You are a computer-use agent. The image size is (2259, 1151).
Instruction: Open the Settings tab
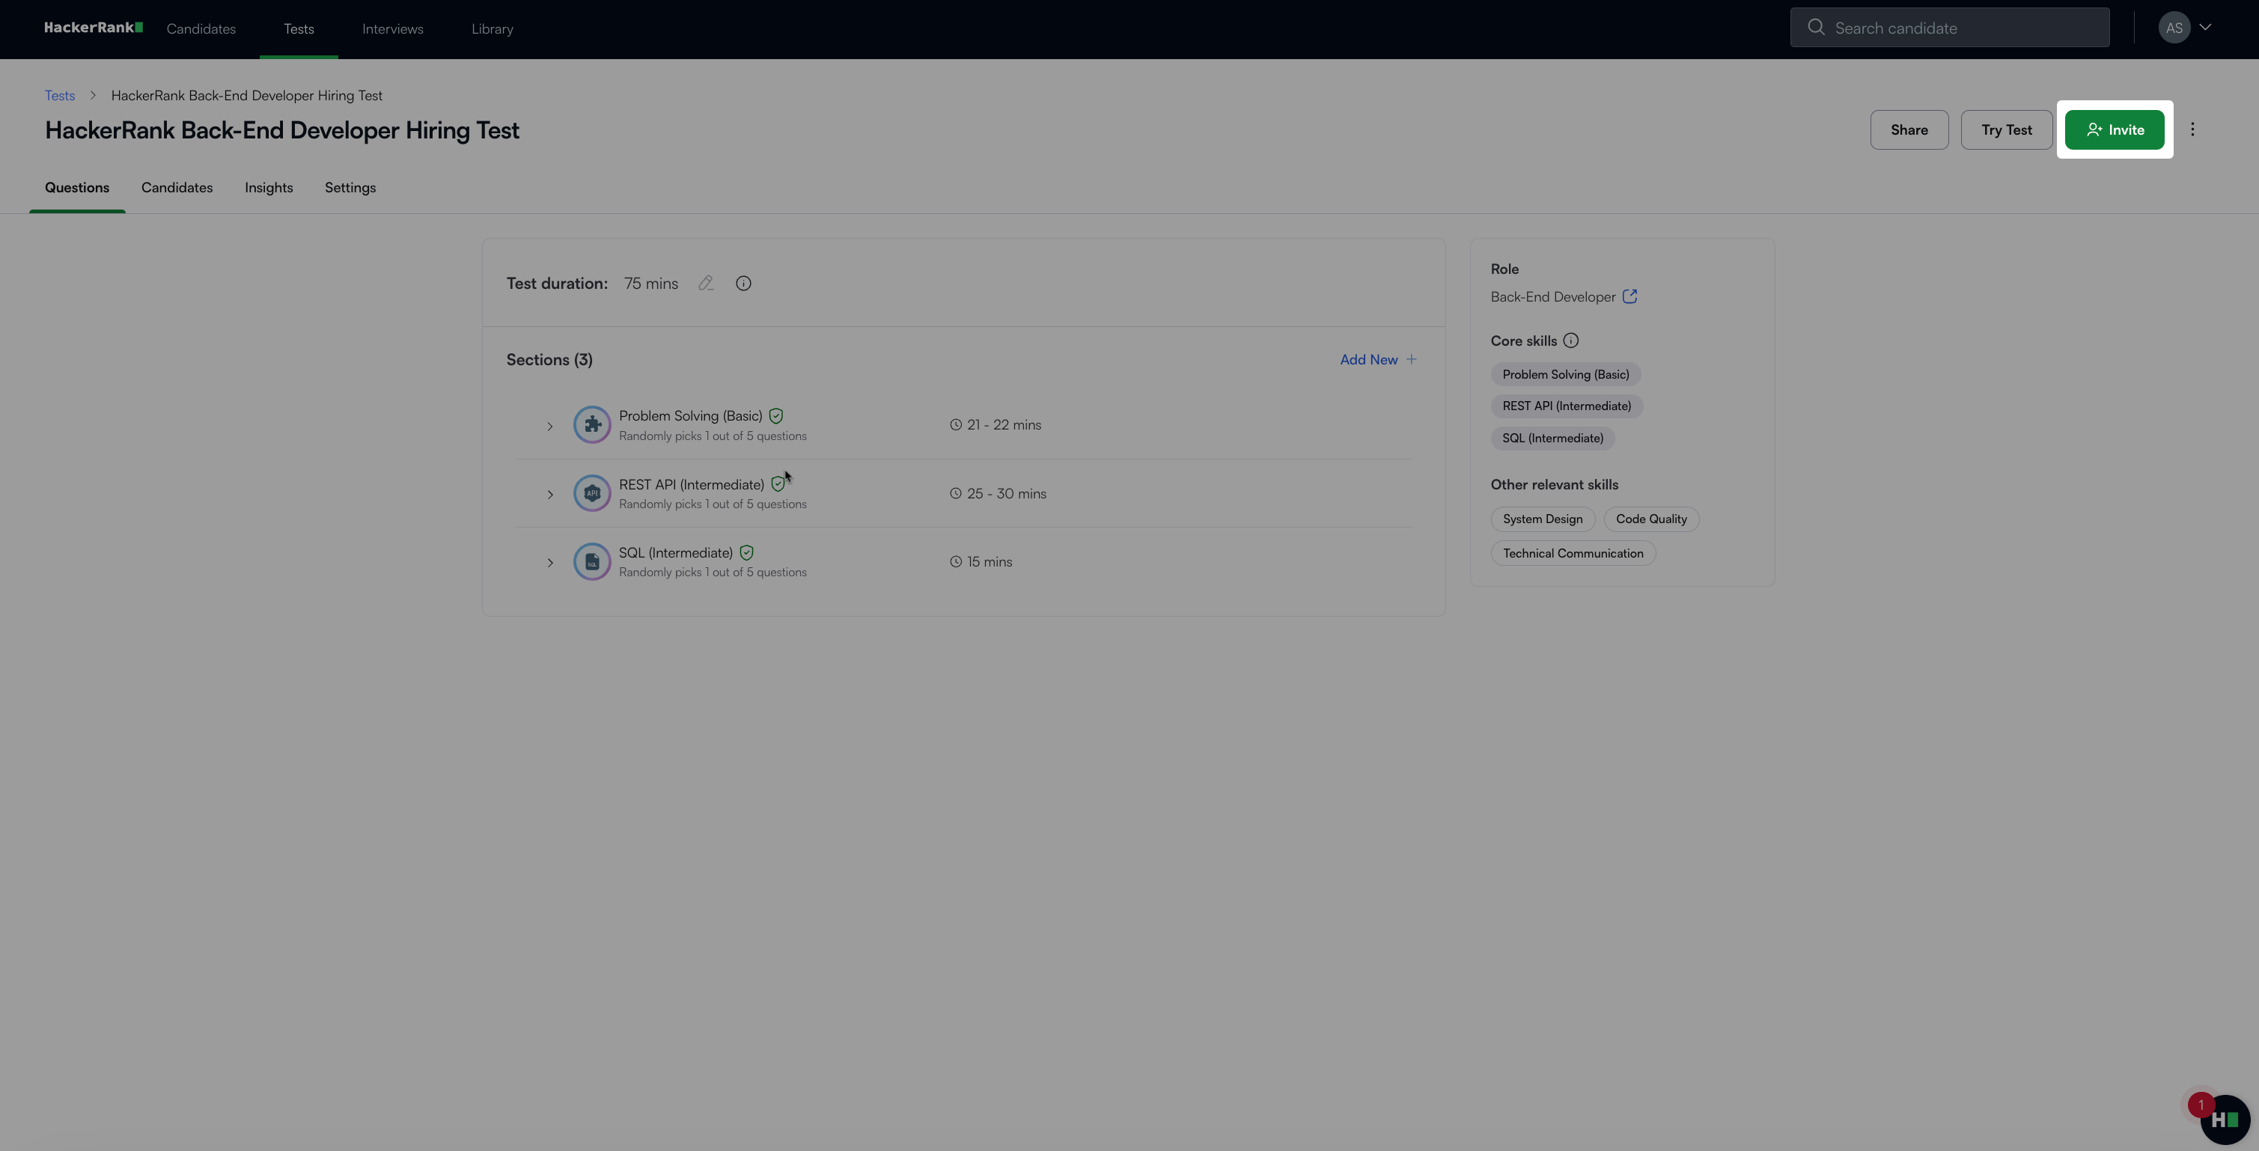pyautogui.click(x=350, y=188)
